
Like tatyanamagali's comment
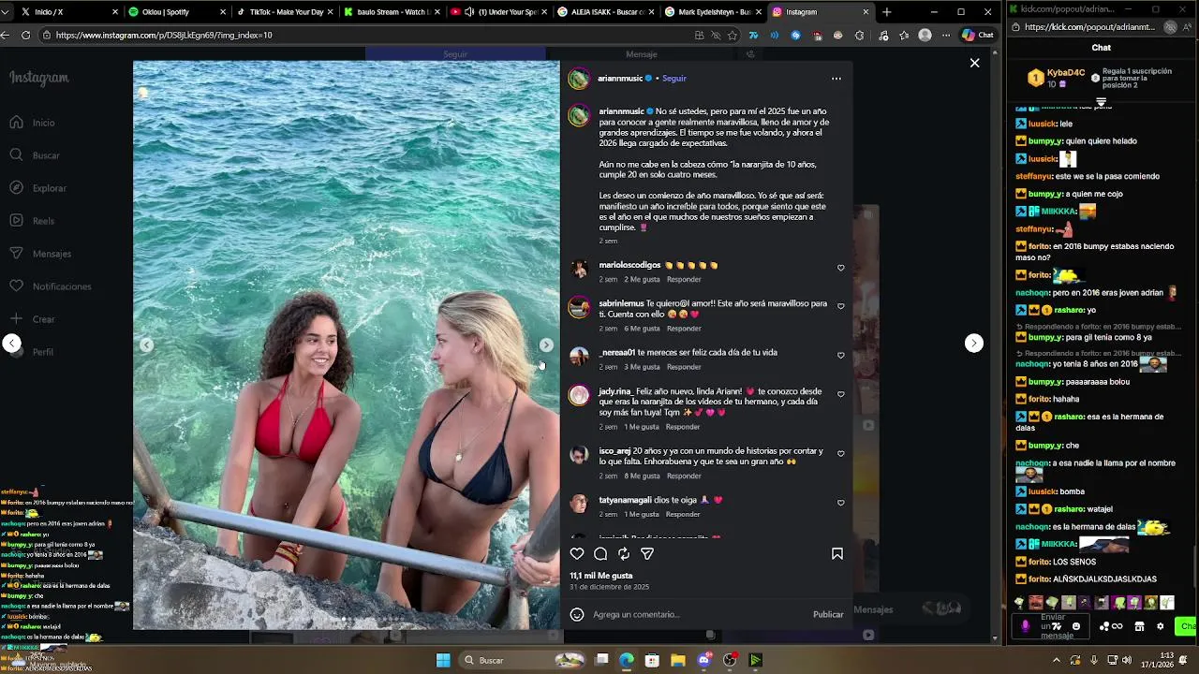[x=840, y=503]
